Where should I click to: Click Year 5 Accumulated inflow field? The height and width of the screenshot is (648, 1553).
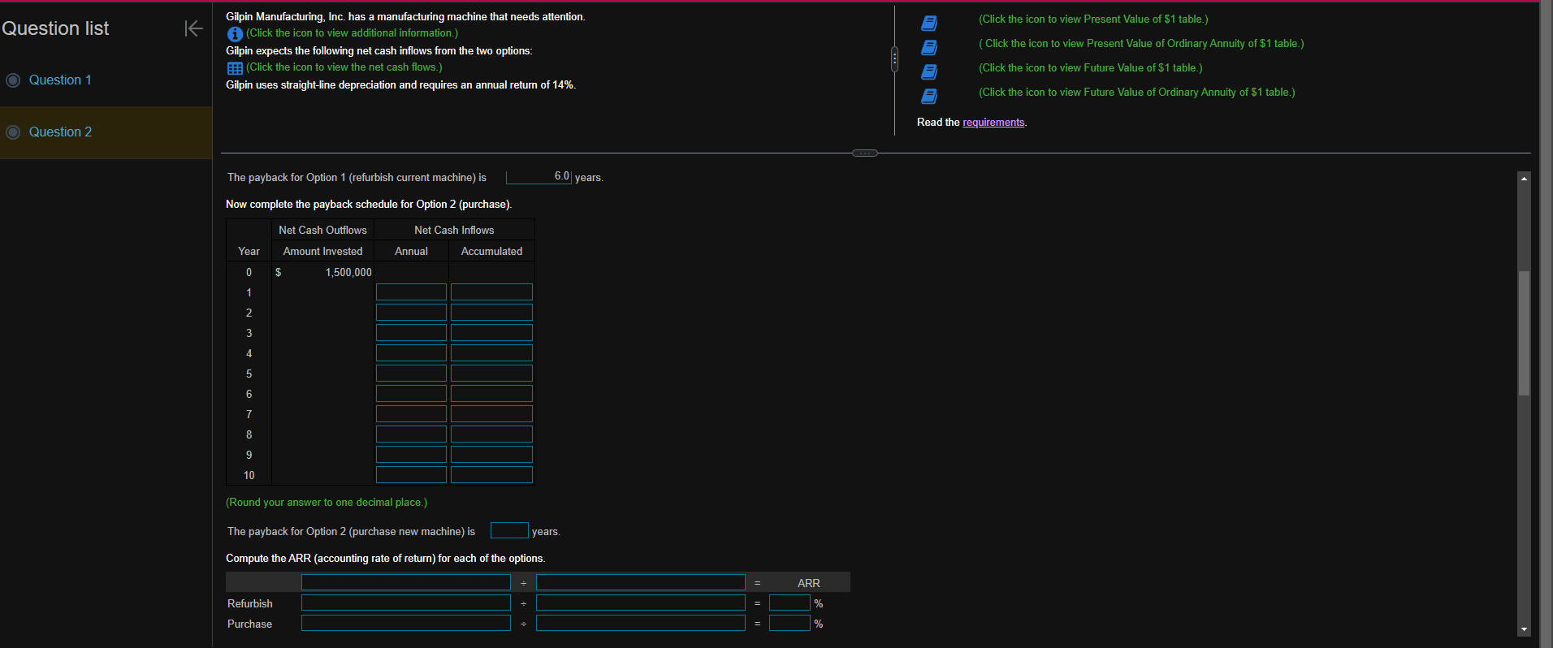(491, 374)
